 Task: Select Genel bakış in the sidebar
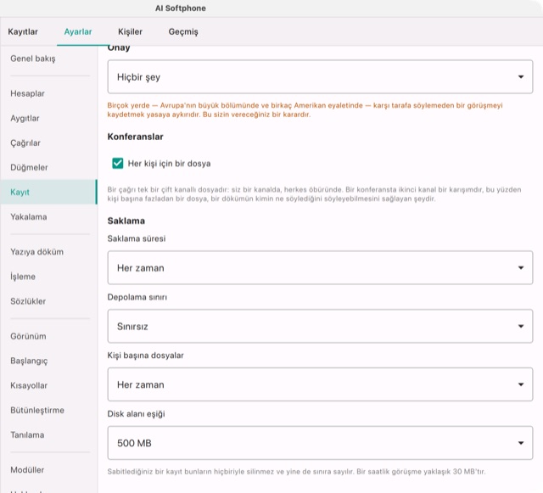click(x=48, y=59)
